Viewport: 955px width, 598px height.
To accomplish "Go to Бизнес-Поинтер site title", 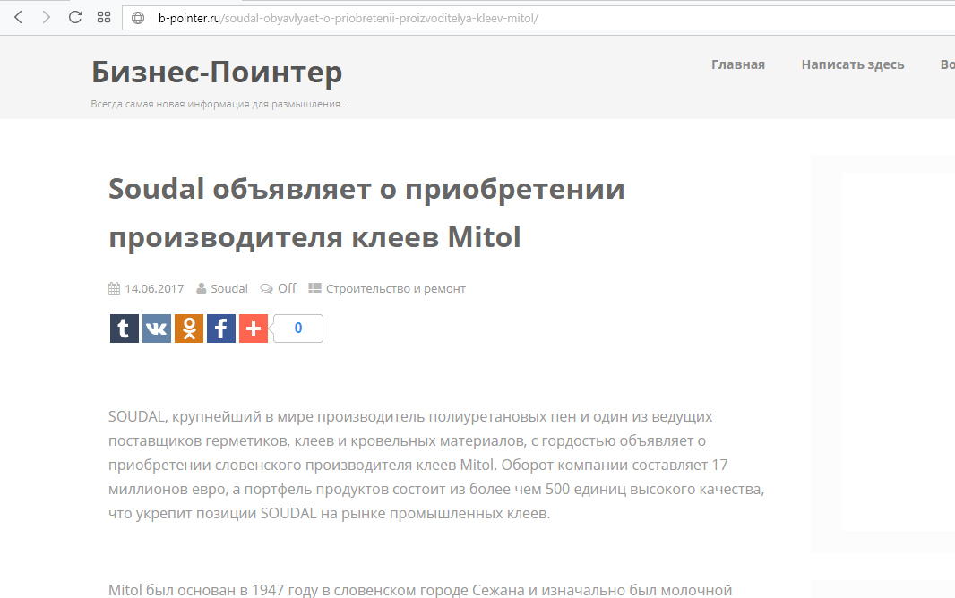I will click(x=217, y=72).
